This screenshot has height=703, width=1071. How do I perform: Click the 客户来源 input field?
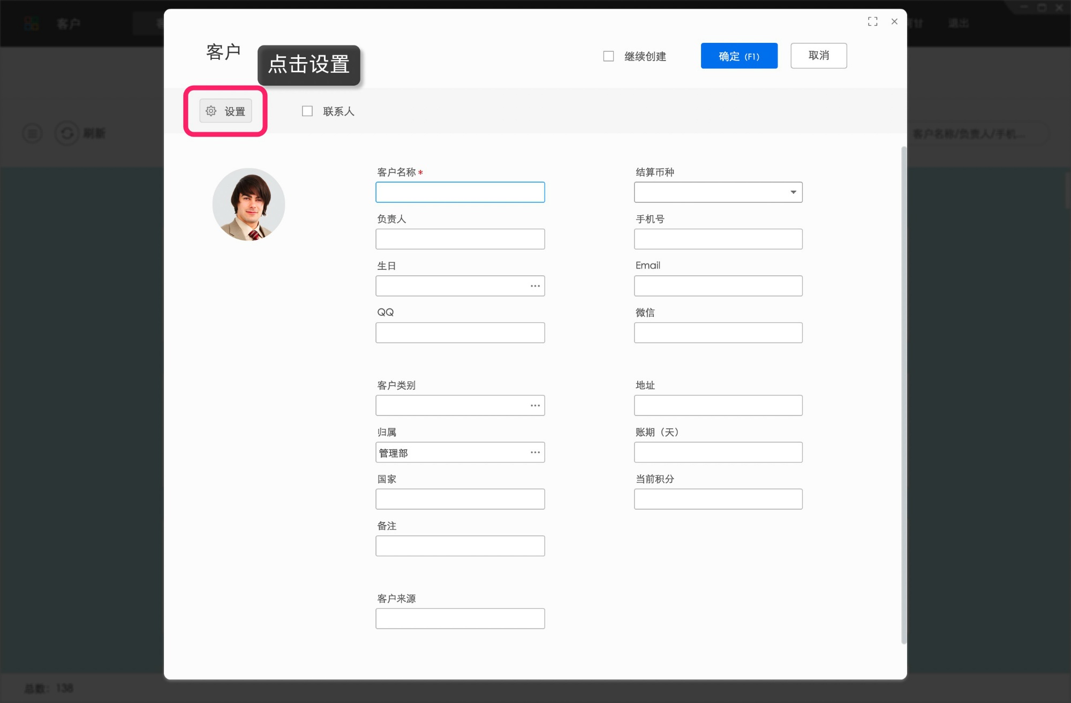(460, 618)
